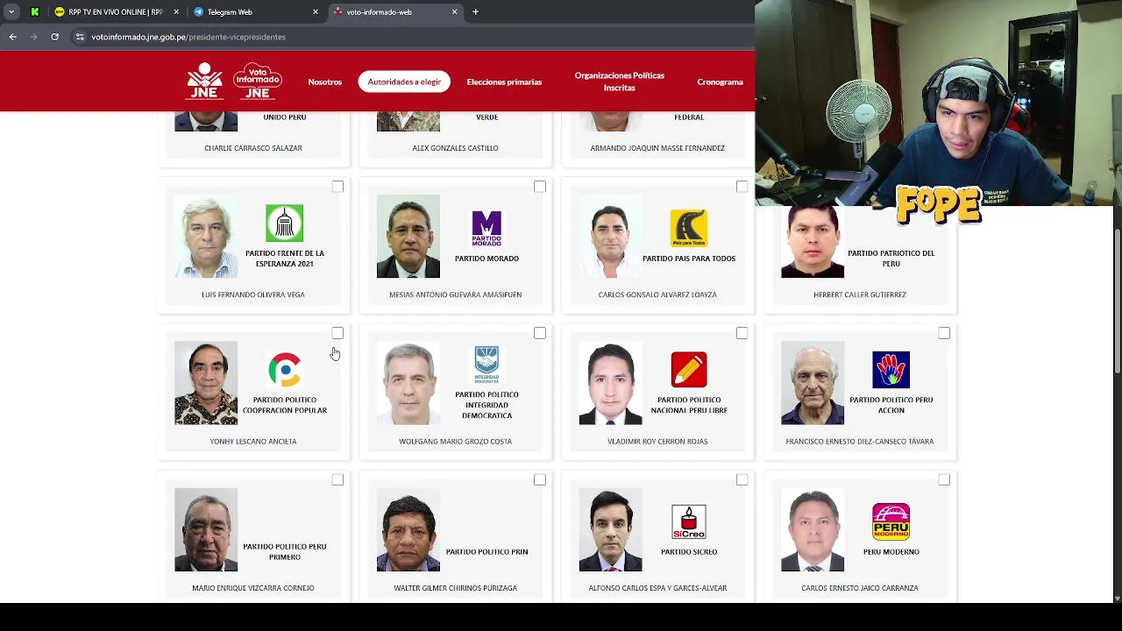This screenshot has height=631, width=1122.
Task: Check the box for Carlos Gonsalo Alvarez Loayza
Action: pos(742,187)
